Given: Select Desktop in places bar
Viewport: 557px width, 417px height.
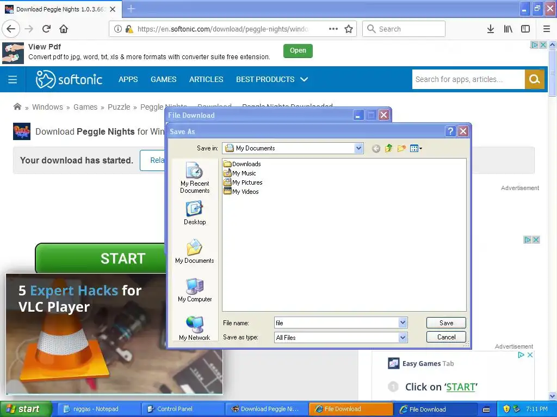Looking at the screenshot, I should point(195,213).
